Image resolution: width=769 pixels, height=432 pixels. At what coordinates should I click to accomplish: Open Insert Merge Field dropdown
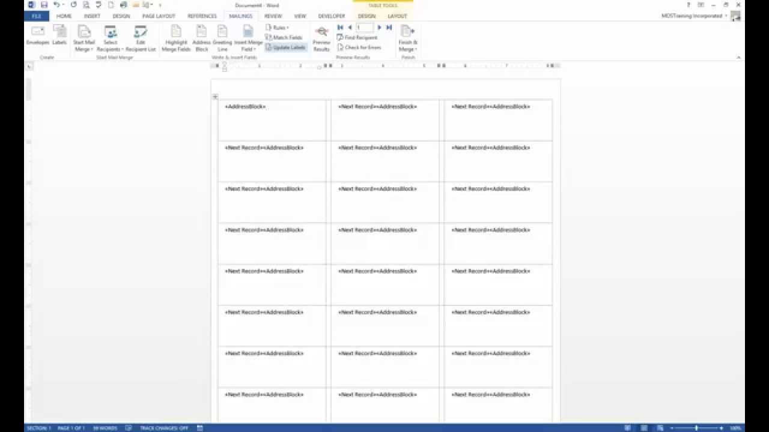coord(248,38)
